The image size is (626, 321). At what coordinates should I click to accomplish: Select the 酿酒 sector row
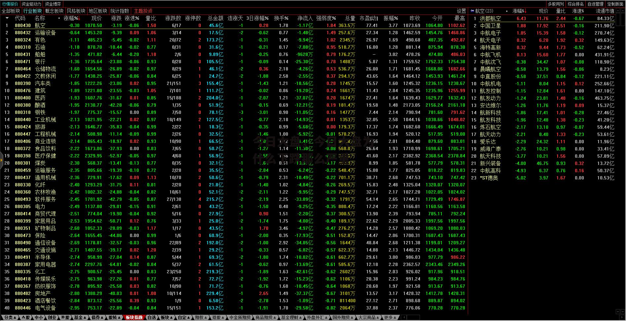(233, 105)
